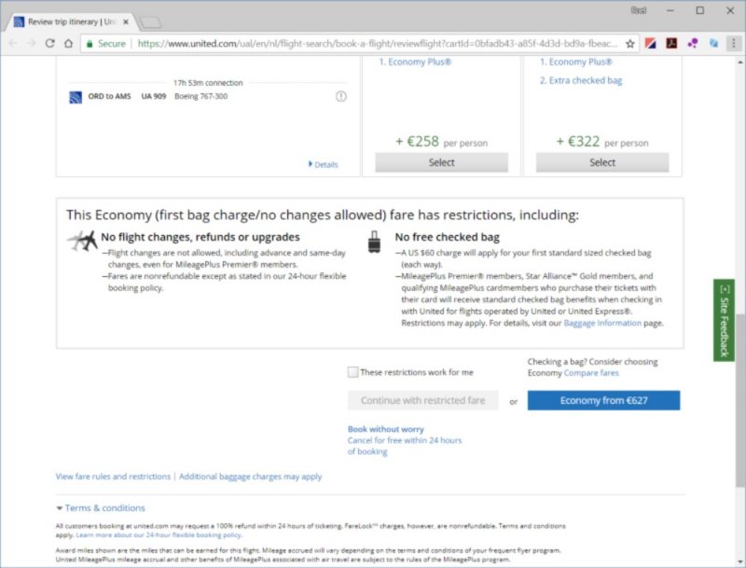Check the 'These restrictions work for me' box
The height and width of the screenshot is (568, 746).
point(352,372)
